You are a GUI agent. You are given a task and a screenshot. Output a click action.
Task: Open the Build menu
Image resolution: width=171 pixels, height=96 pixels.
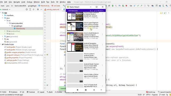pyautogui.click(x=43, y=2)
